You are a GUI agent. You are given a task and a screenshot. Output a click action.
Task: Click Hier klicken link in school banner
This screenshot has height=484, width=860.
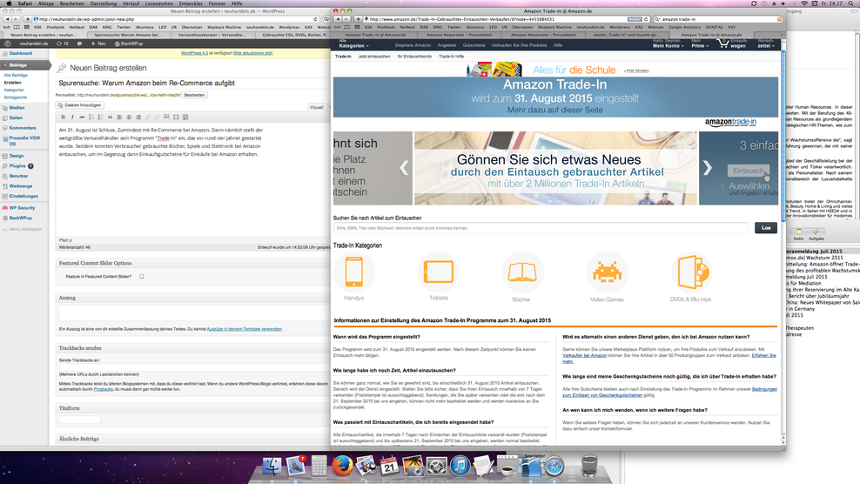coord(637,71)
